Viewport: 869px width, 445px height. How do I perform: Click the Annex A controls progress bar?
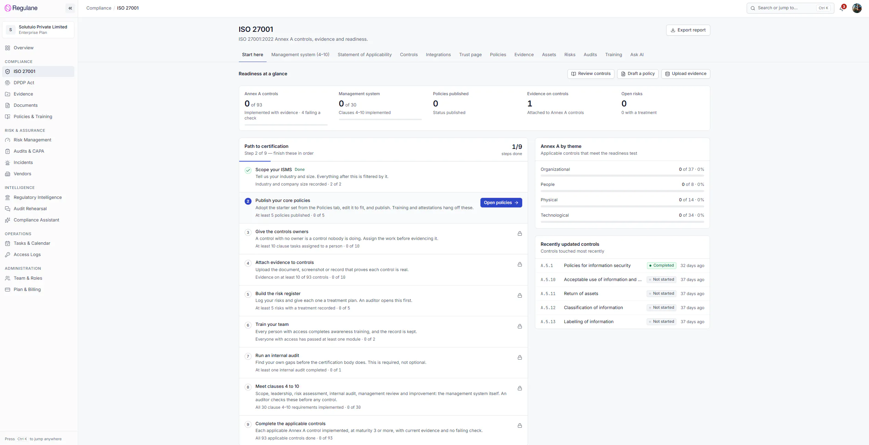point(286,125)
